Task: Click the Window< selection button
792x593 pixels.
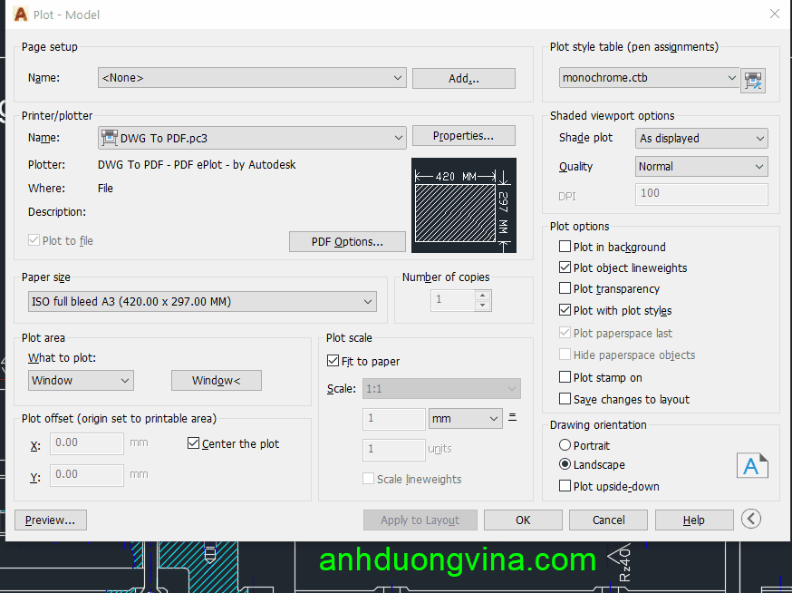Action: coord(216,381)
